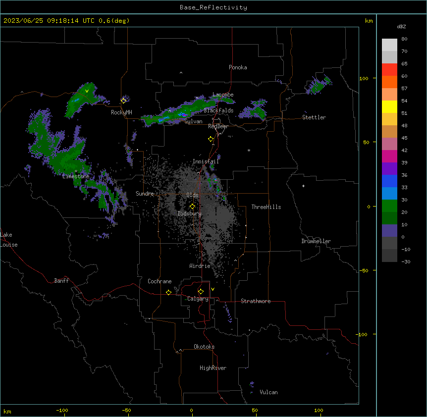Click the white plus marker west of Drumheller

point(303,186)
